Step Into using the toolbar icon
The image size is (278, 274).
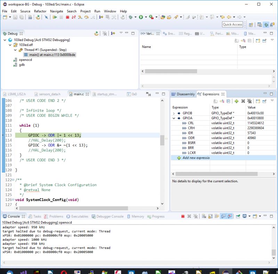(80, 17)
